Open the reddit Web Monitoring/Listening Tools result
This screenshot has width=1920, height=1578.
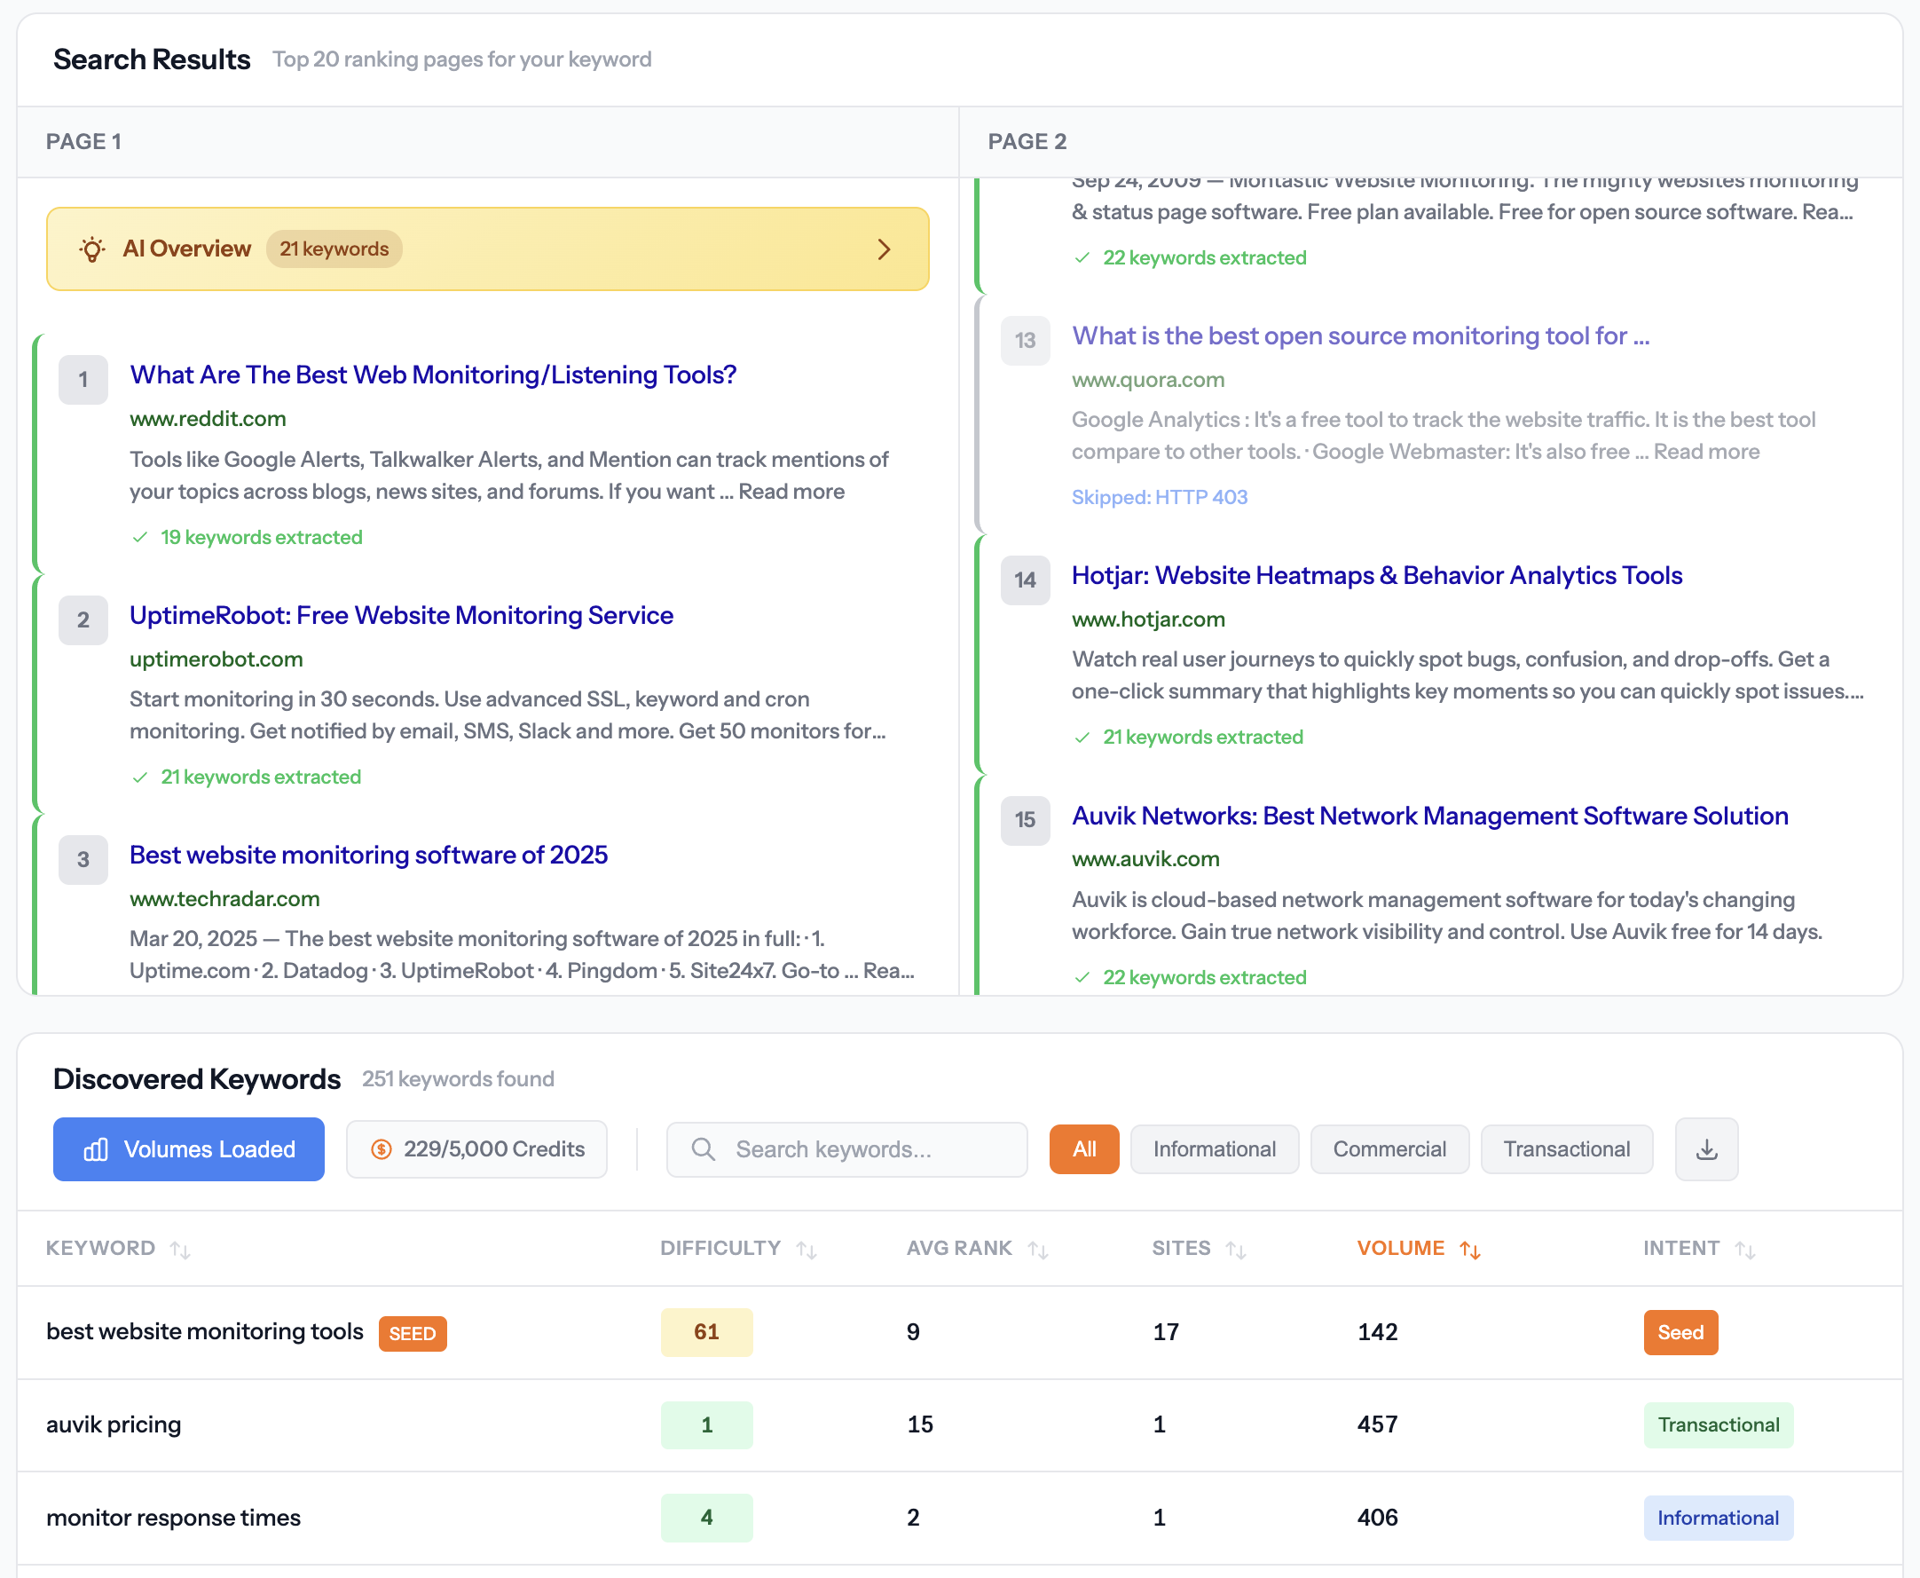coord(432,375)
